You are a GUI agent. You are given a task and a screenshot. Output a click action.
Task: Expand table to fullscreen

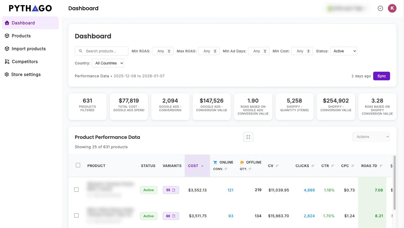(248, 137)
